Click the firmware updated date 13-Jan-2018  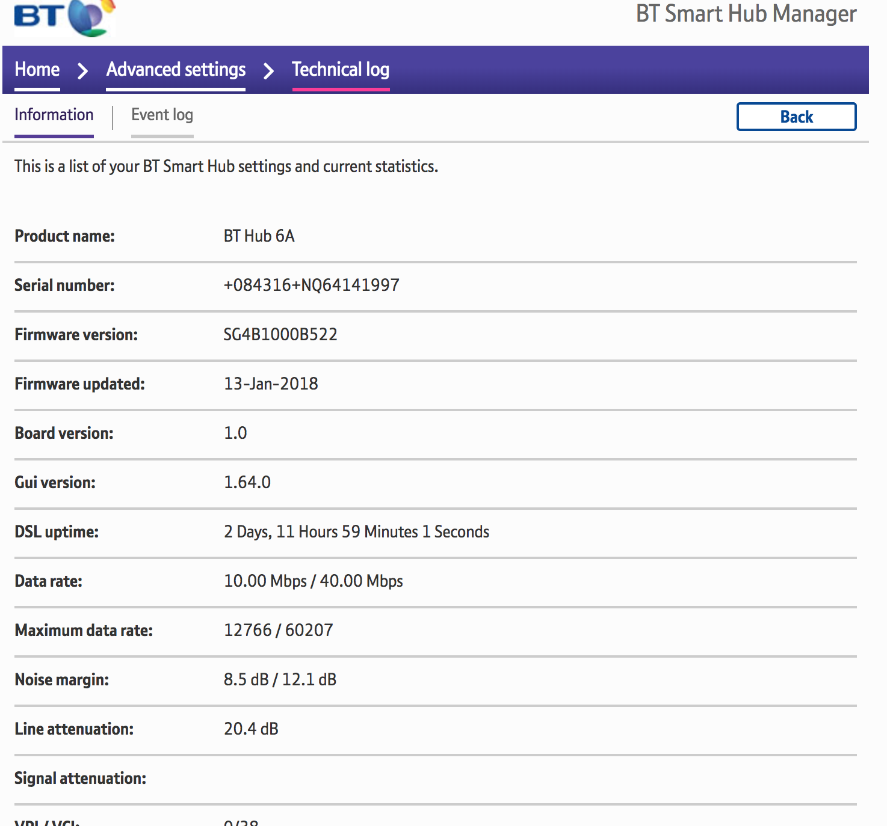pyautogui.click(x=271, y=384)
